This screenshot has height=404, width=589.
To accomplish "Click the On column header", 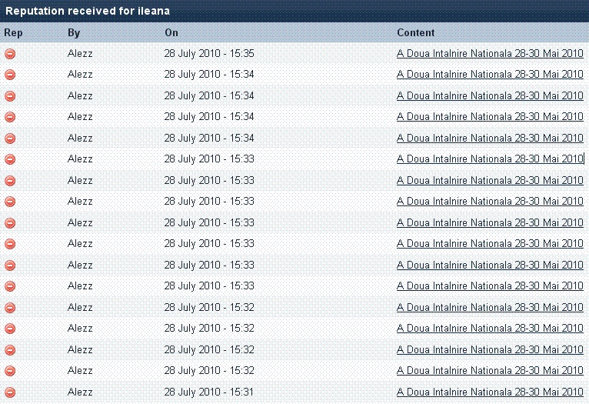I will (x=171, y=33).
